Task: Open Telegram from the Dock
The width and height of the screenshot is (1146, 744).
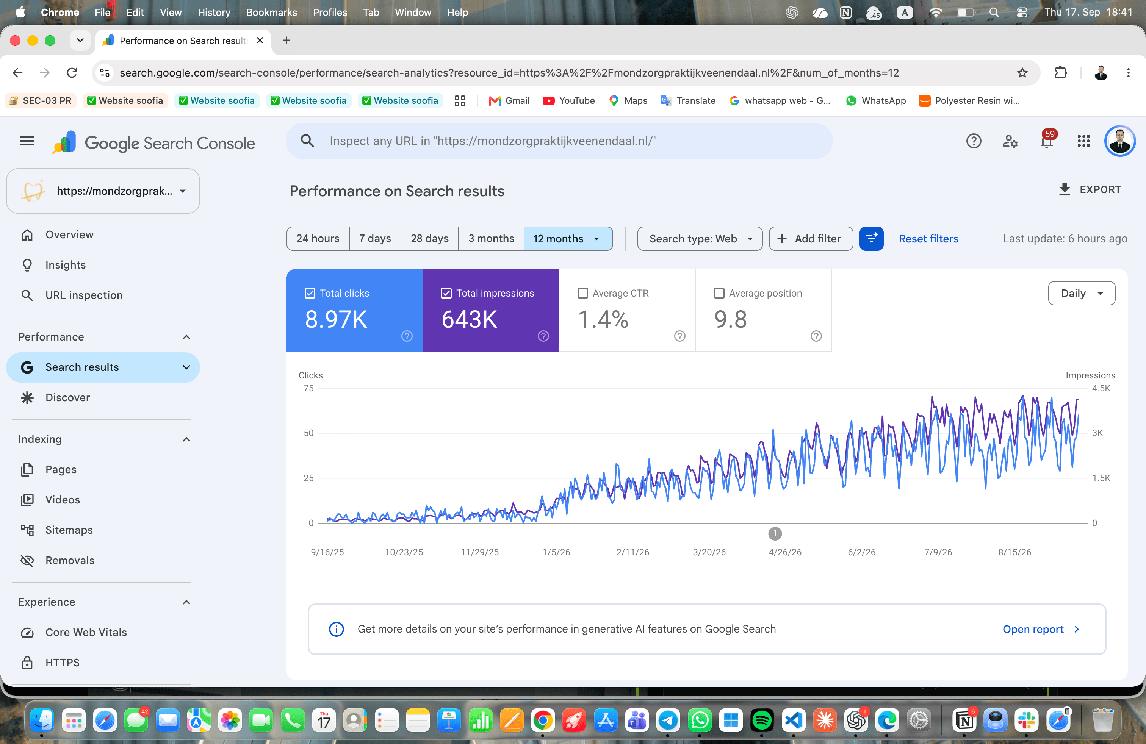Action: coord(668,721)
